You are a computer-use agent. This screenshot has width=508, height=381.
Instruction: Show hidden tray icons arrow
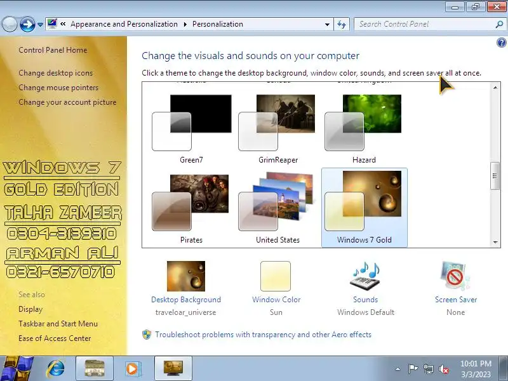tap(398, 369)
